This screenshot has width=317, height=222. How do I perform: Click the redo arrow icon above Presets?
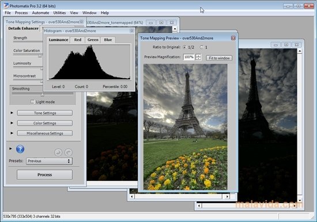[69, 152]
